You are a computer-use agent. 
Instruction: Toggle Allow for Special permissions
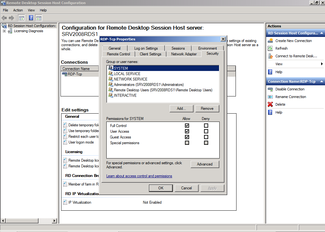pyautogui.click(x=187, y=143)
